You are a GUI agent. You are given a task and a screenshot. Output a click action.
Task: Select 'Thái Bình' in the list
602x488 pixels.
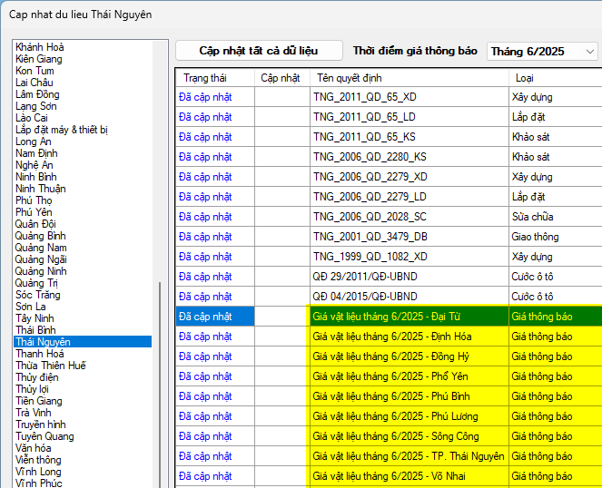[x=35, y=330]
